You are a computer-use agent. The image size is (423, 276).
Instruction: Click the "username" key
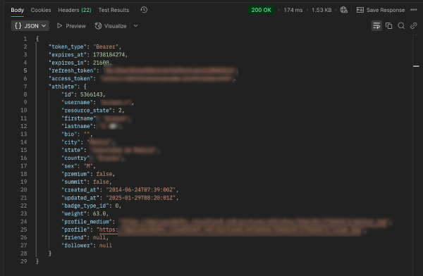(77, 102)
